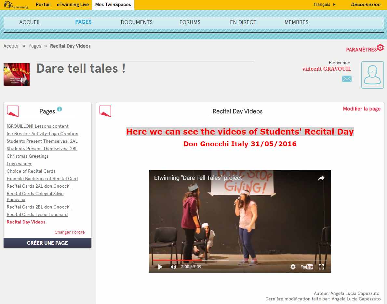Open the user profile avatar icon

click(x=372, y=75)
